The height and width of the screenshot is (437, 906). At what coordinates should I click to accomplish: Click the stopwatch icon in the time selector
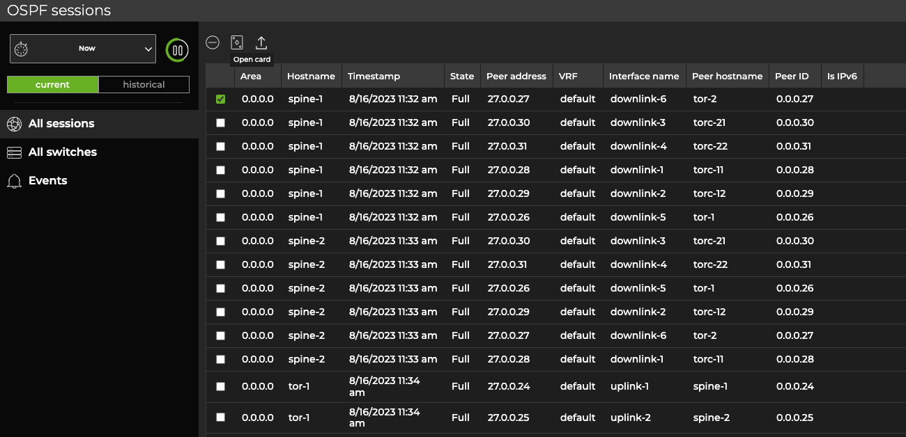pyautogui.click(x=22, y=49)
